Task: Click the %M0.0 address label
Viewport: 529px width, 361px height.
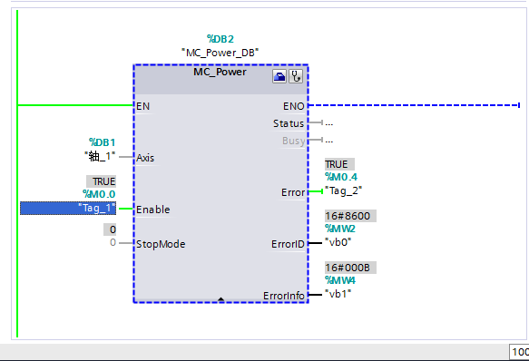Action: point(99,194)
